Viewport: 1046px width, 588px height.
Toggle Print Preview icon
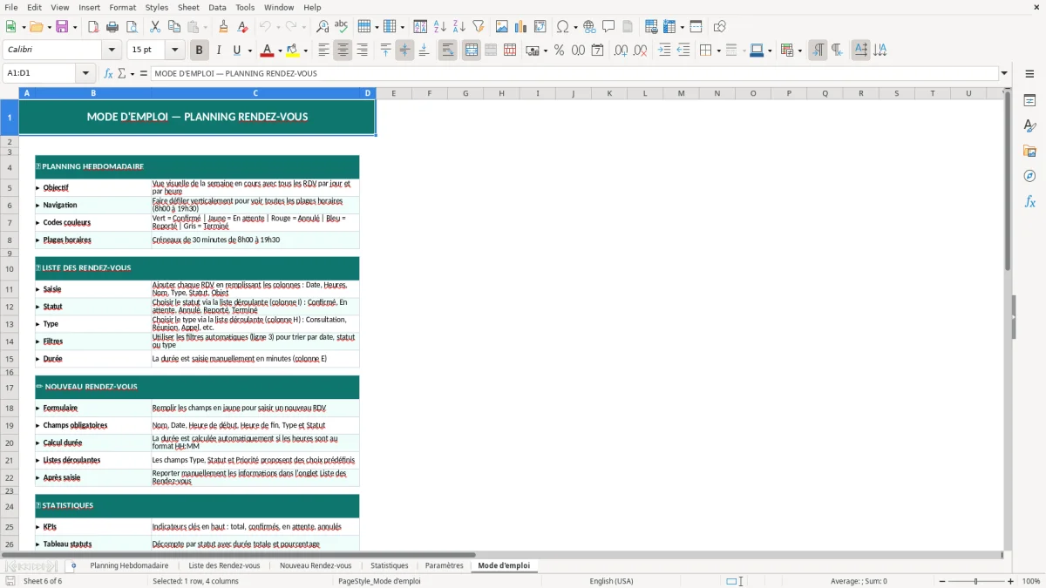pyautogui.click(x=132, y=27)
